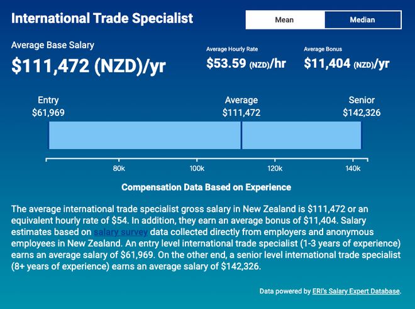Click the 140k axis tick label

[x=353, y=169]
